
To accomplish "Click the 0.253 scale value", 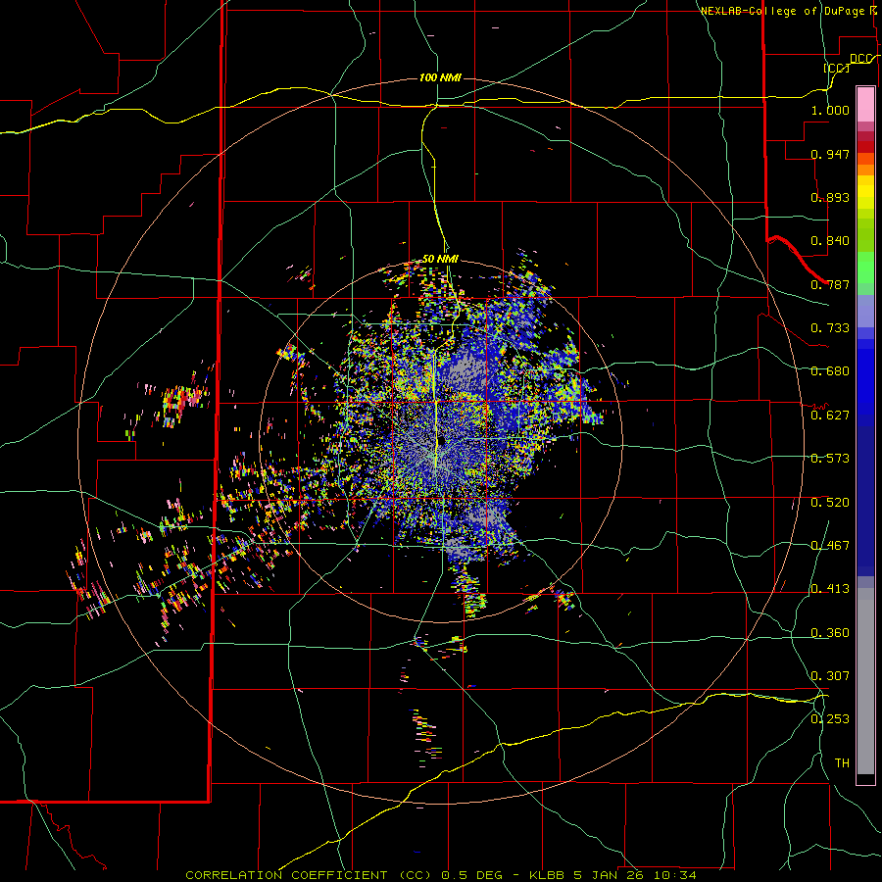I will 830,719.
